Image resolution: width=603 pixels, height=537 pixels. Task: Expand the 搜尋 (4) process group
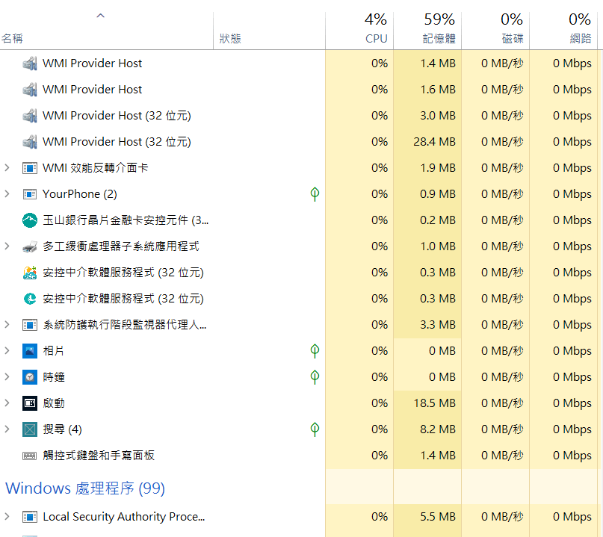pyautogui.click(x=7, y=429)
